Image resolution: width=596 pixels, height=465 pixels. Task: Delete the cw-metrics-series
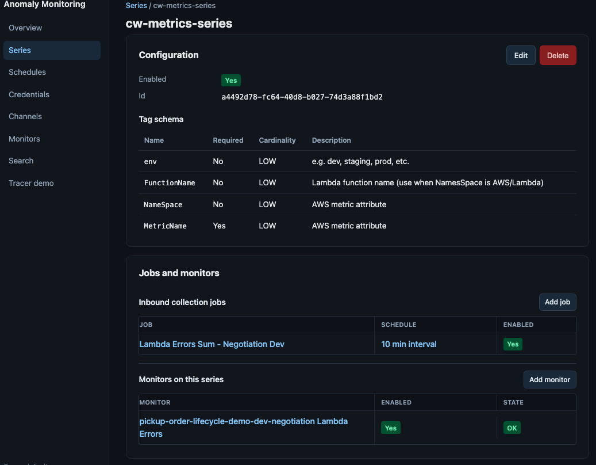pos(557,55)
